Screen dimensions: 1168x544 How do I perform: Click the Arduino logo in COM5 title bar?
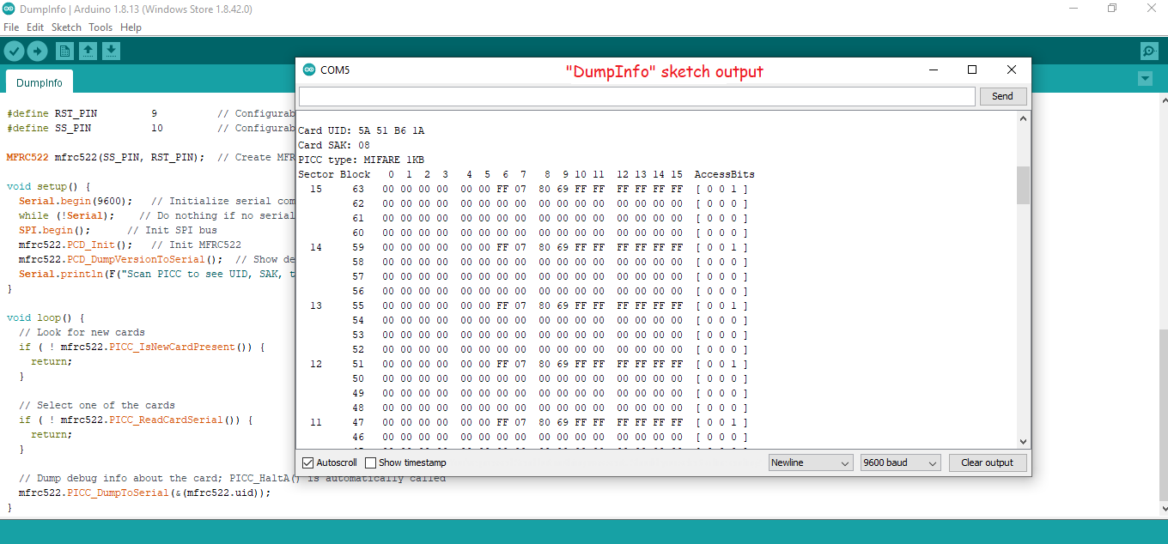pyautogui.click(x=308, y=70)
